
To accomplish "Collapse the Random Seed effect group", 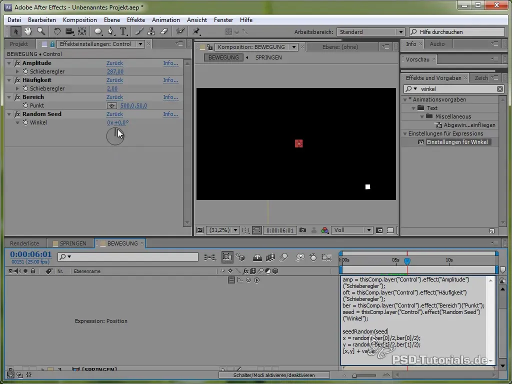I will point(9,114).
